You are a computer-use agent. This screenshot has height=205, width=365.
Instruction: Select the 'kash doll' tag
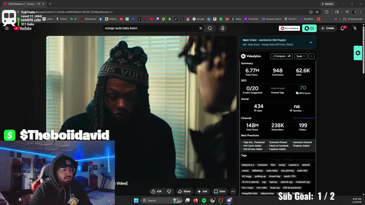tap(302, 171)
